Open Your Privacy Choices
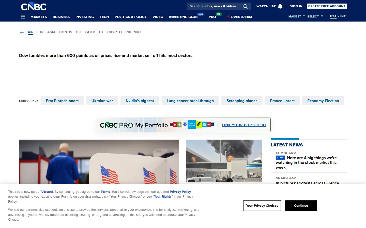Screen dimensions: 366x228 [x=262, y=206]
